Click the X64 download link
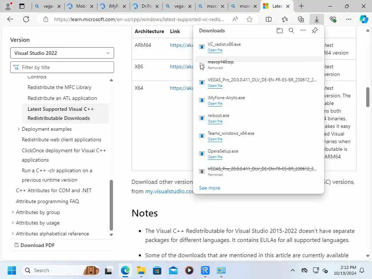This screenshot has height=279, width=372. tap(181, 88)
